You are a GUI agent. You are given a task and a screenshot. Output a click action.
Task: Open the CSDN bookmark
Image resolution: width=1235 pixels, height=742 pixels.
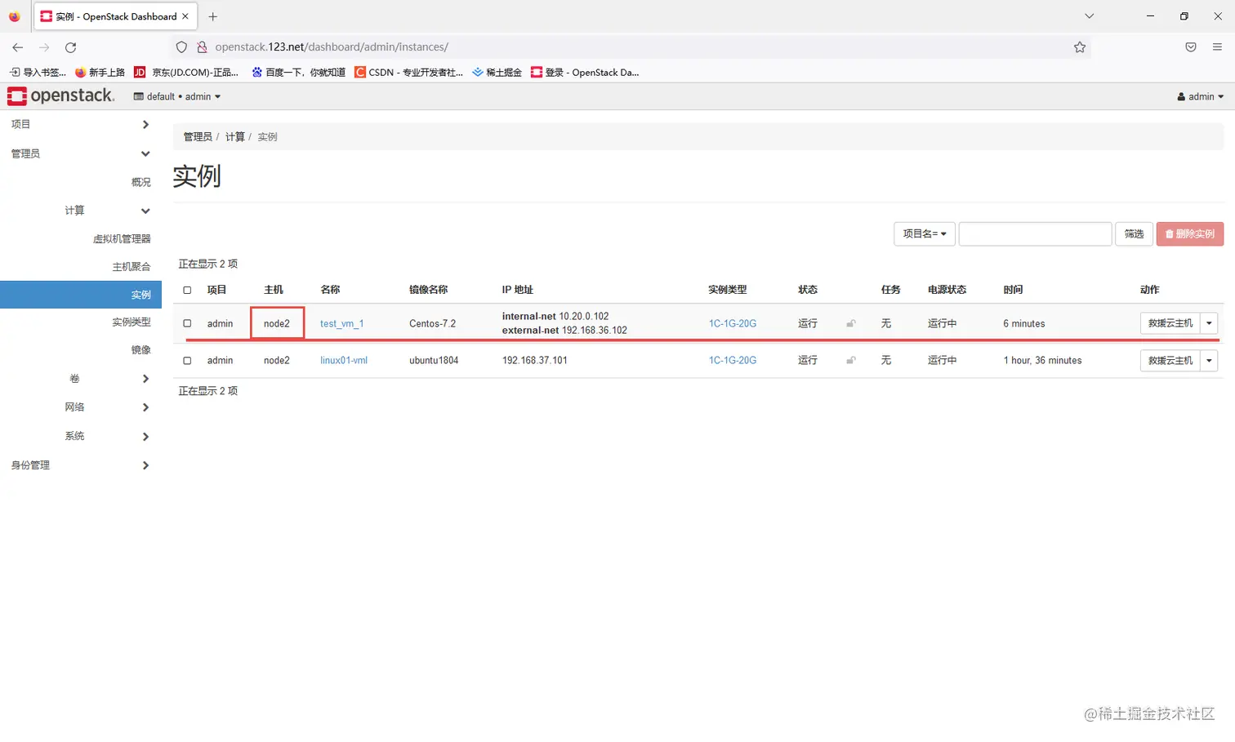point(408,73)
